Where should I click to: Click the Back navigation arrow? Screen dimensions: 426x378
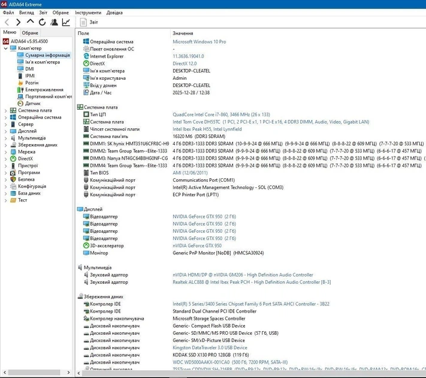7,22
